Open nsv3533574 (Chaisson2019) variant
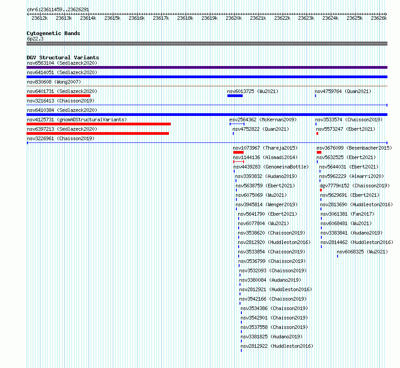 coord(349,120)
